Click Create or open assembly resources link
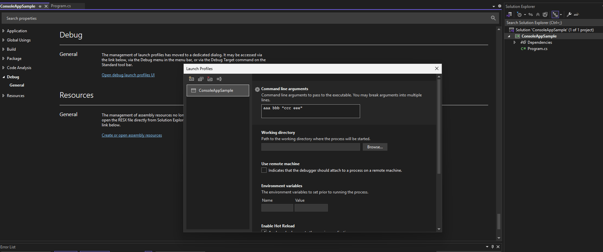The width and height of the screenshot is (603, 252). (x=132, y=135)
